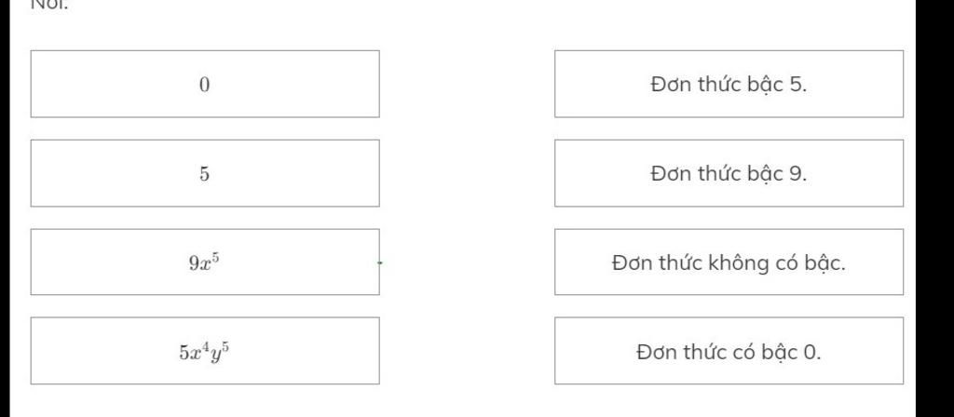Click the 9x⁵ expression text

(x=204, y=262)
